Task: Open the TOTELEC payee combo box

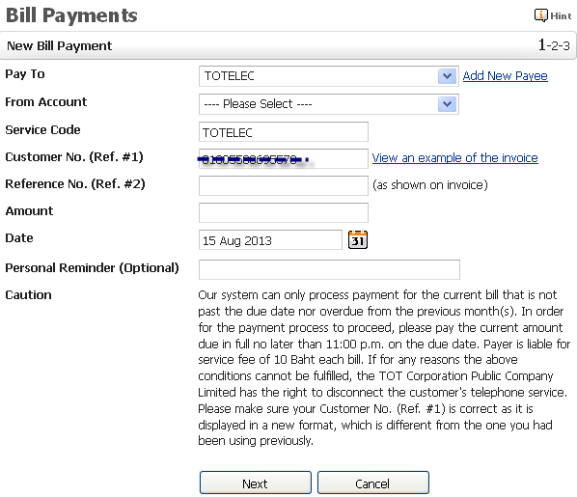Action: pos(329,76)
